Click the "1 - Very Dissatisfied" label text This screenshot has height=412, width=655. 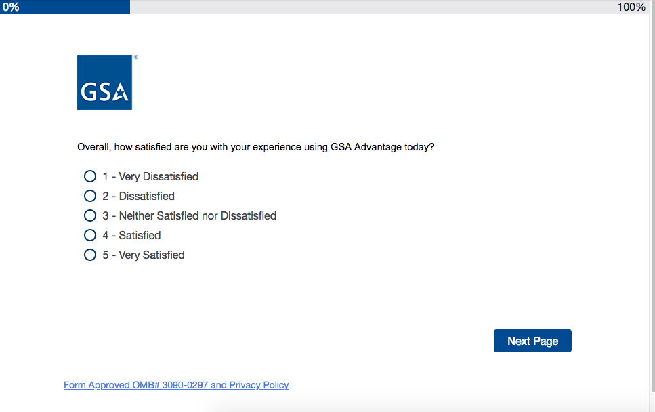150,176
